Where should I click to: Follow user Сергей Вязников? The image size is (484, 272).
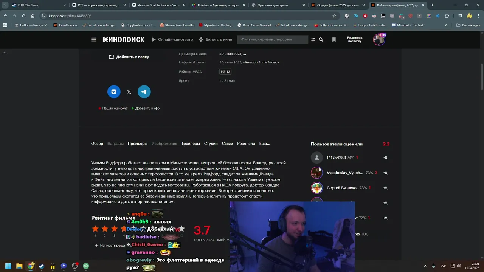(385, 188)
